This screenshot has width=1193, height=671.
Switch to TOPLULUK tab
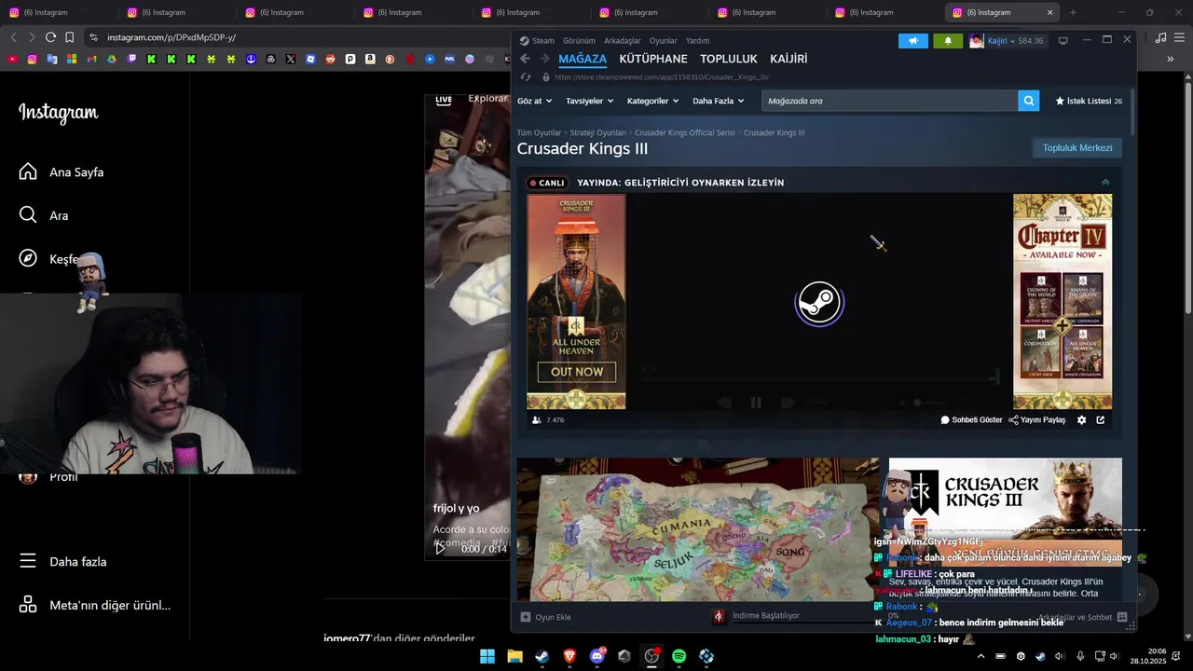(729, 59)
